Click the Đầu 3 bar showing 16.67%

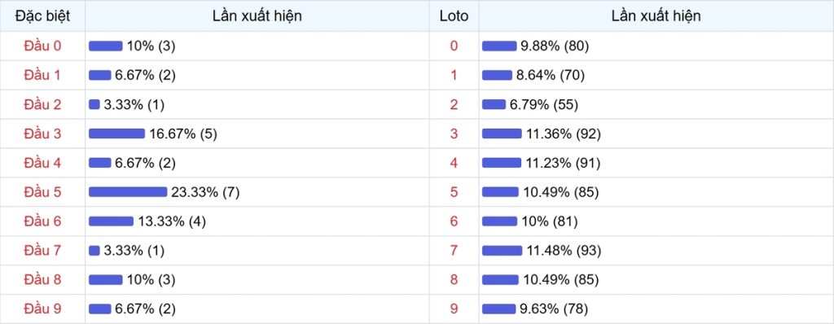tap(116, 134)
